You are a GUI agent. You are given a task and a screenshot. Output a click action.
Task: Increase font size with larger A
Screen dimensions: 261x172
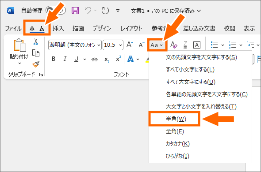tap(130, 45)
